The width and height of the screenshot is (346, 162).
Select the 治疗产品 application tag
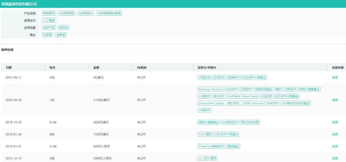pyautogui.click(x=49, y=28)
